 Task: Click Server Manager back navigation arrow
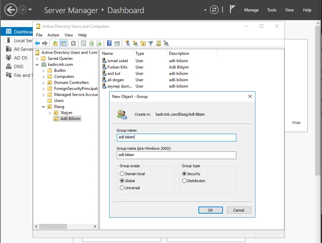pyautogui.click(x=11, y=10)
